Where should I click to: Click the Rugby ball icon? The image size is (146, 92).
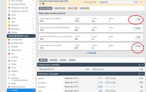[x=9, y=83]
